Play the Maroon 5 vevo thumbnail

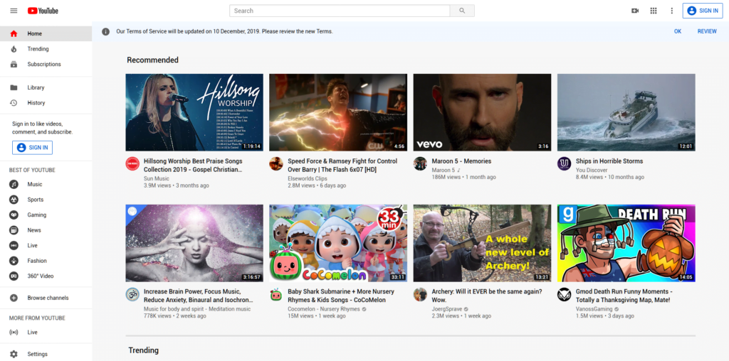coord(482,112)
